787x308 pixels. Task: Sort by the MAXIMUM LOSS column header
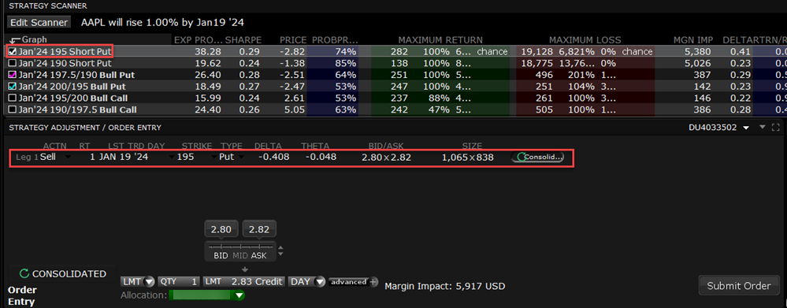(x=585, y=40)
